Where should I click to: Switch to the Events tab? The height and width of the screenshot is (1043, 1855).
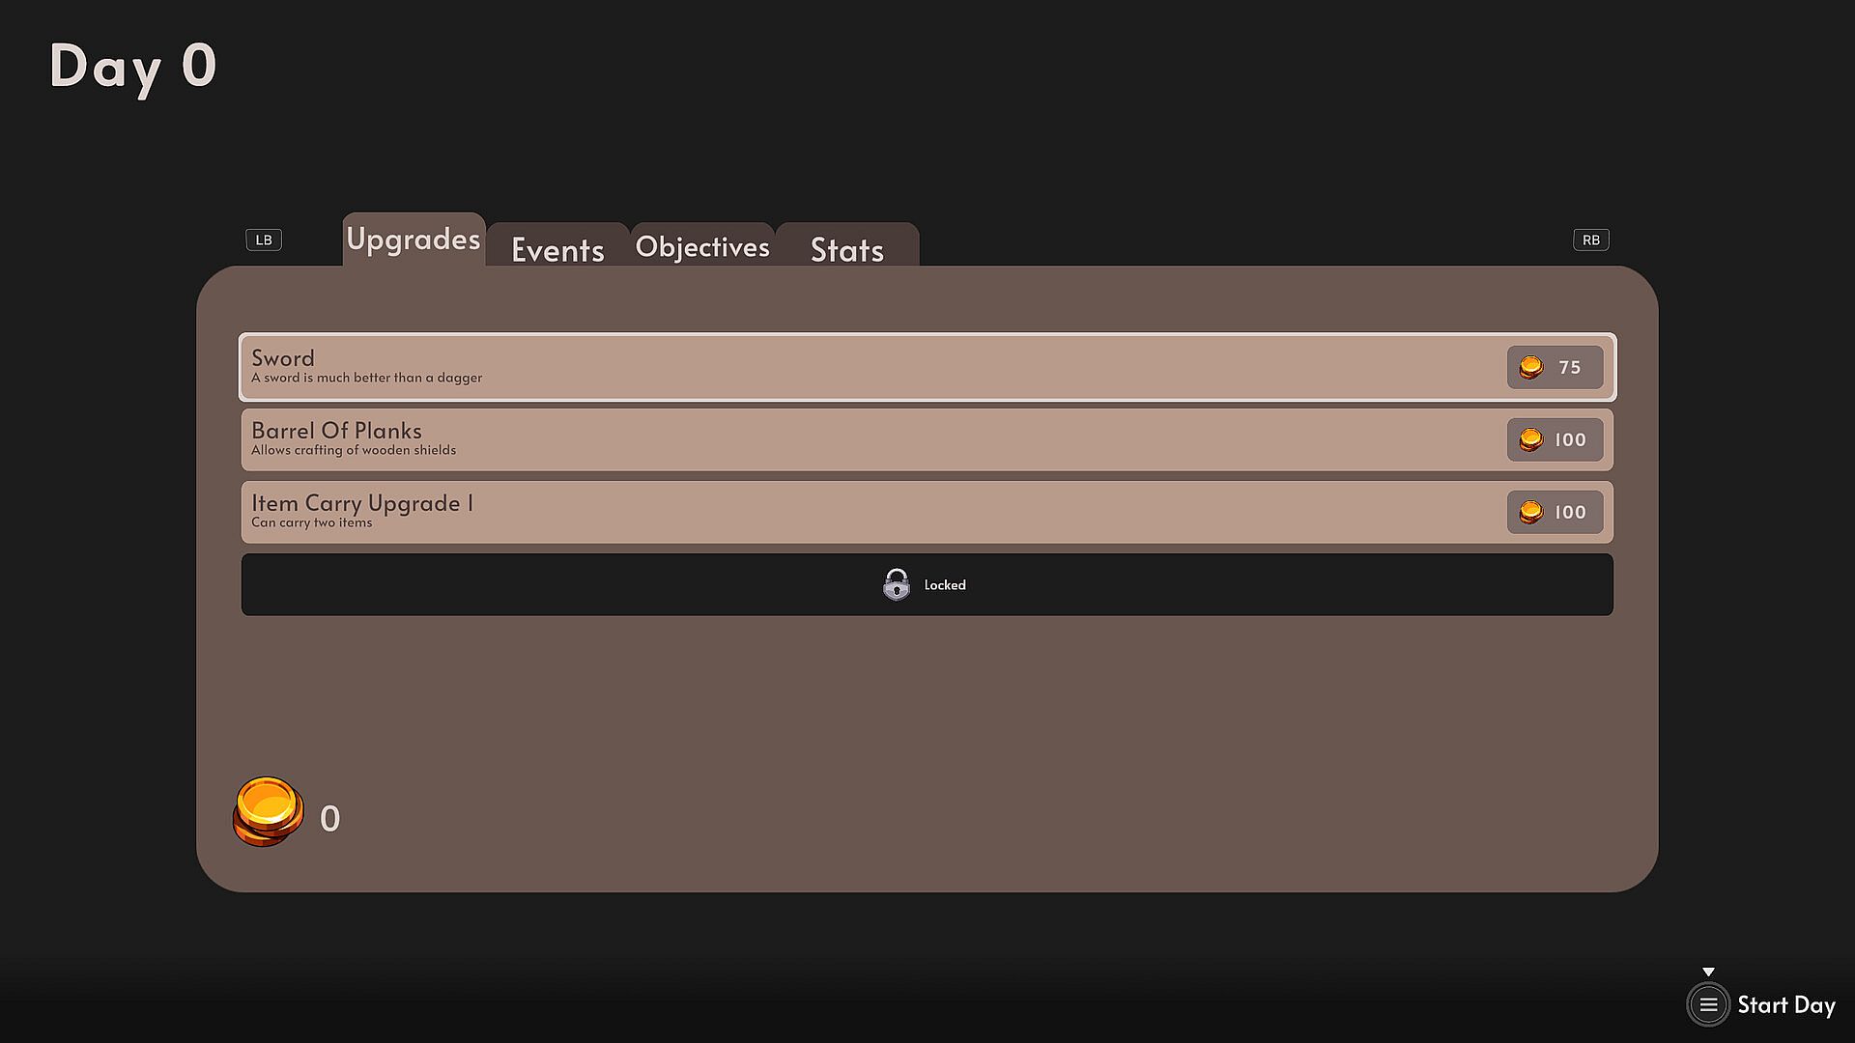pos(557,249)
